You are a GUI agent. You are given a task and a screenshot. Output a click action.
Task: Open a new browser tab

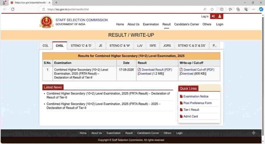coord(56,3)
